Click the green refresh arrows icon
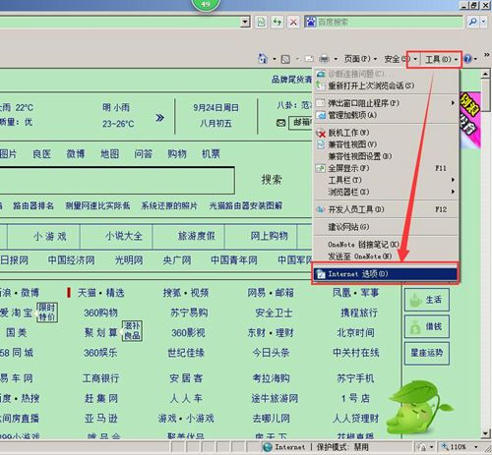 tap(277, 23)
